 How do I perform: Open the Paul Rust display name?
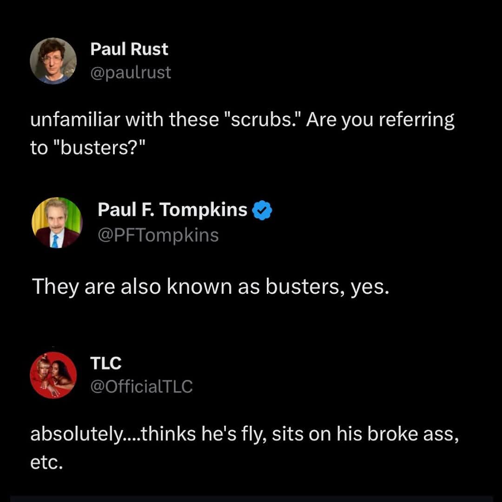point(129,49)
